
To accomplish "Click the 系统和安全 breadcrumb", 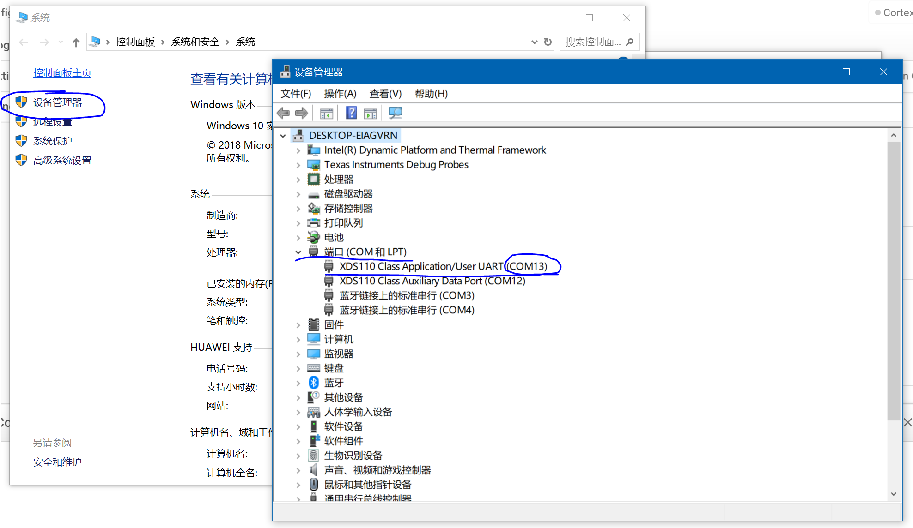I will [x=195, y=42].
